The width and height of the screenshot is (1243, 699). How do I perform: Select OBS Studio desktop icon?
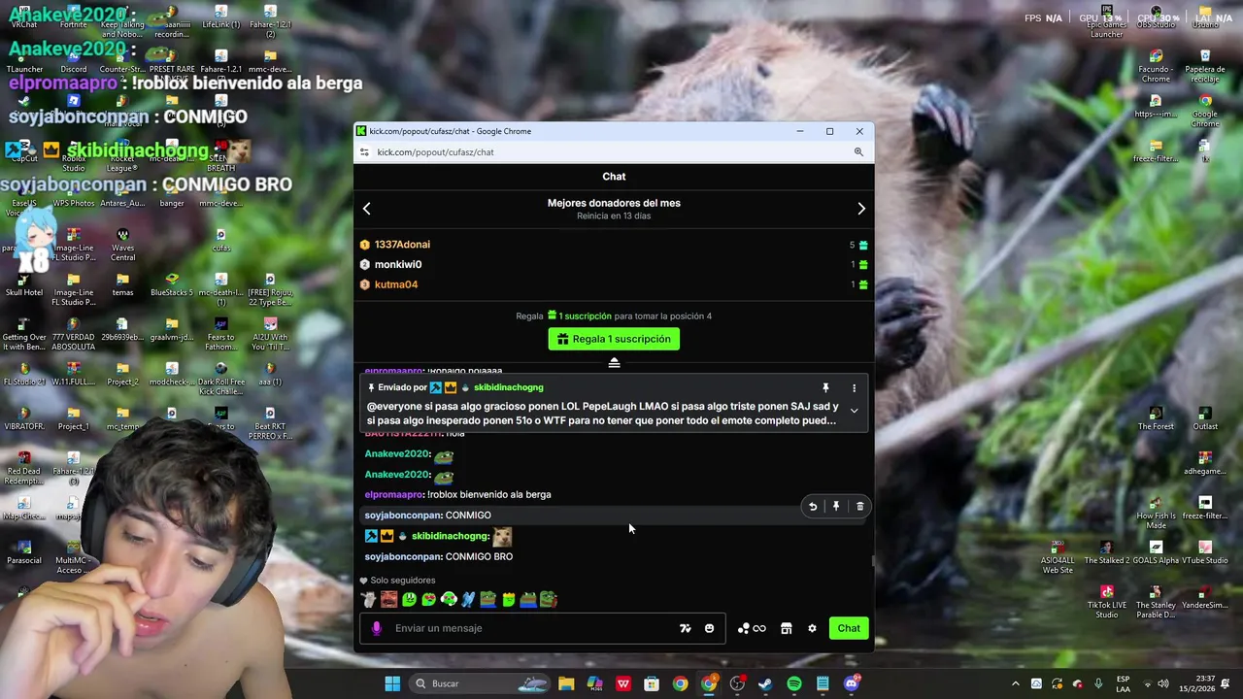[1156, 17]
